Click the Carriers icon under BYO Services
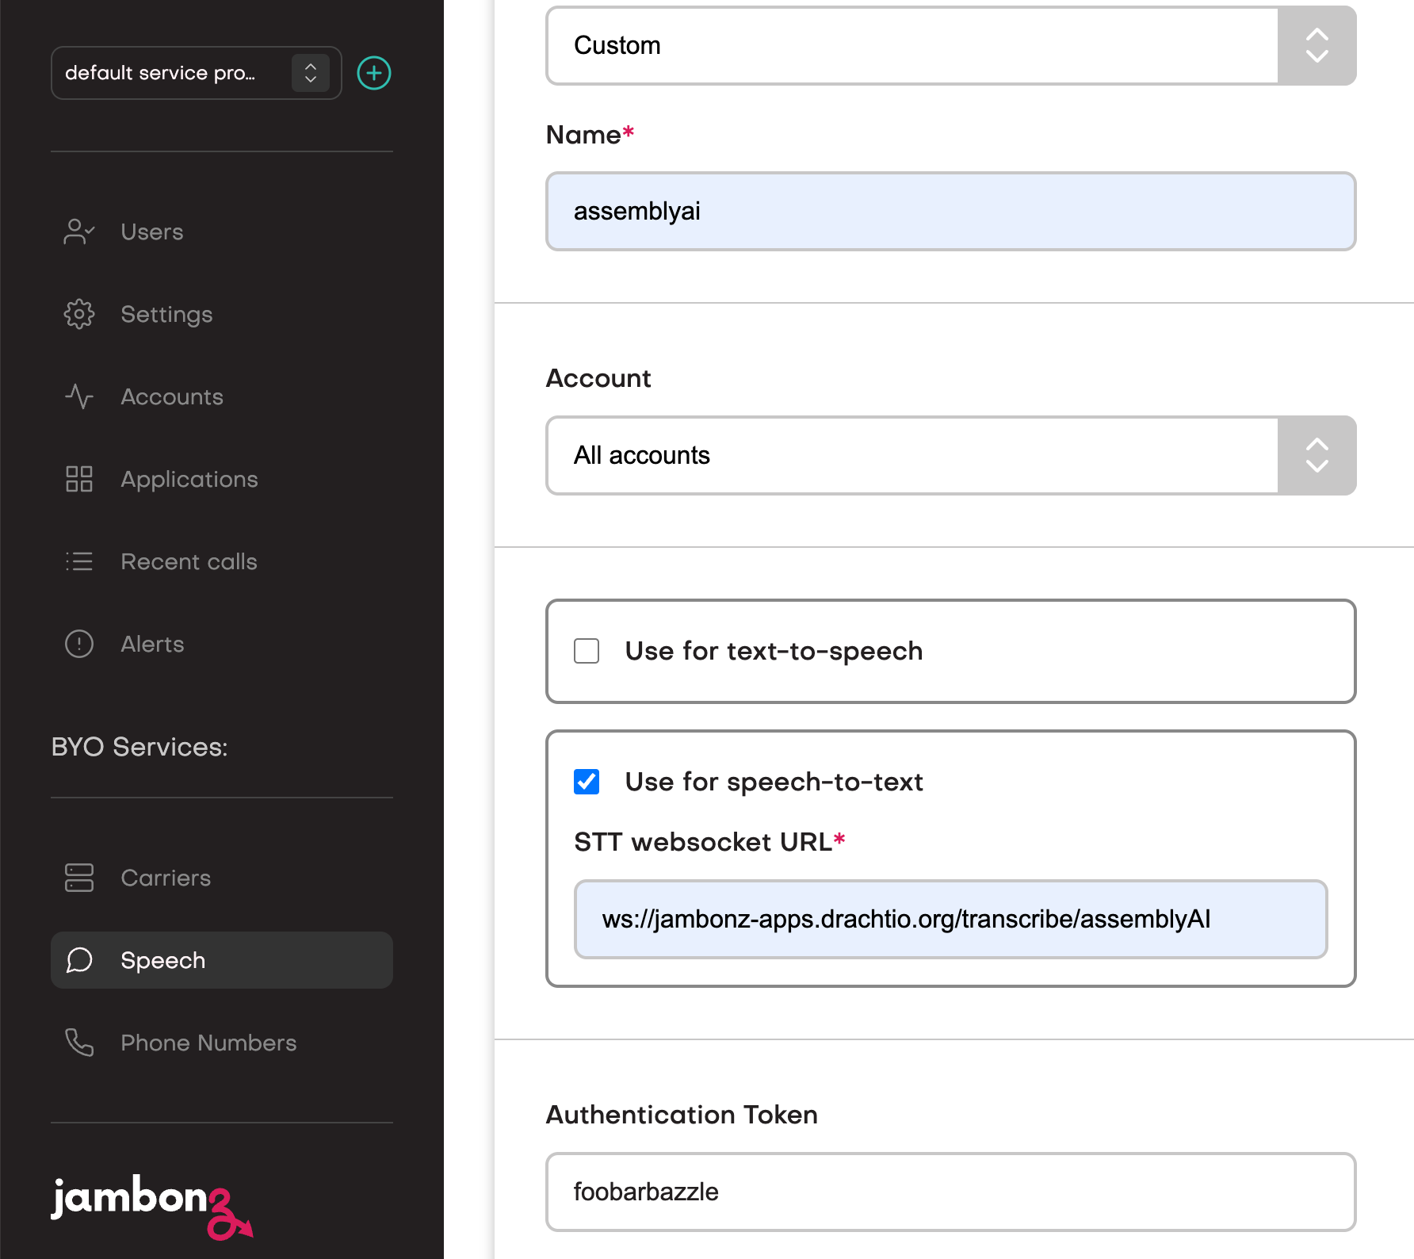 78,878
